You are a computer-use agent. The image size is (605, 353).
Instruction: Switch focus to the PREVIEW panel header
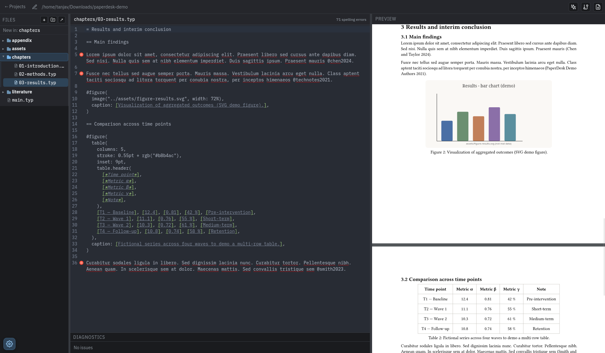pos(386,19)
